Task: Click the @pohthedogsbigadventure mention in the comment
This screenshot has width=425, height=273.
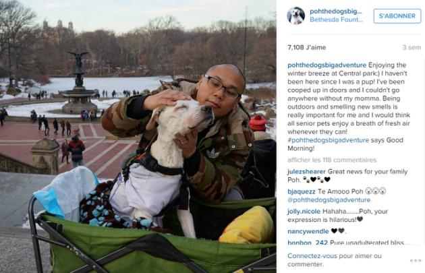Action: tap(329, 200)
